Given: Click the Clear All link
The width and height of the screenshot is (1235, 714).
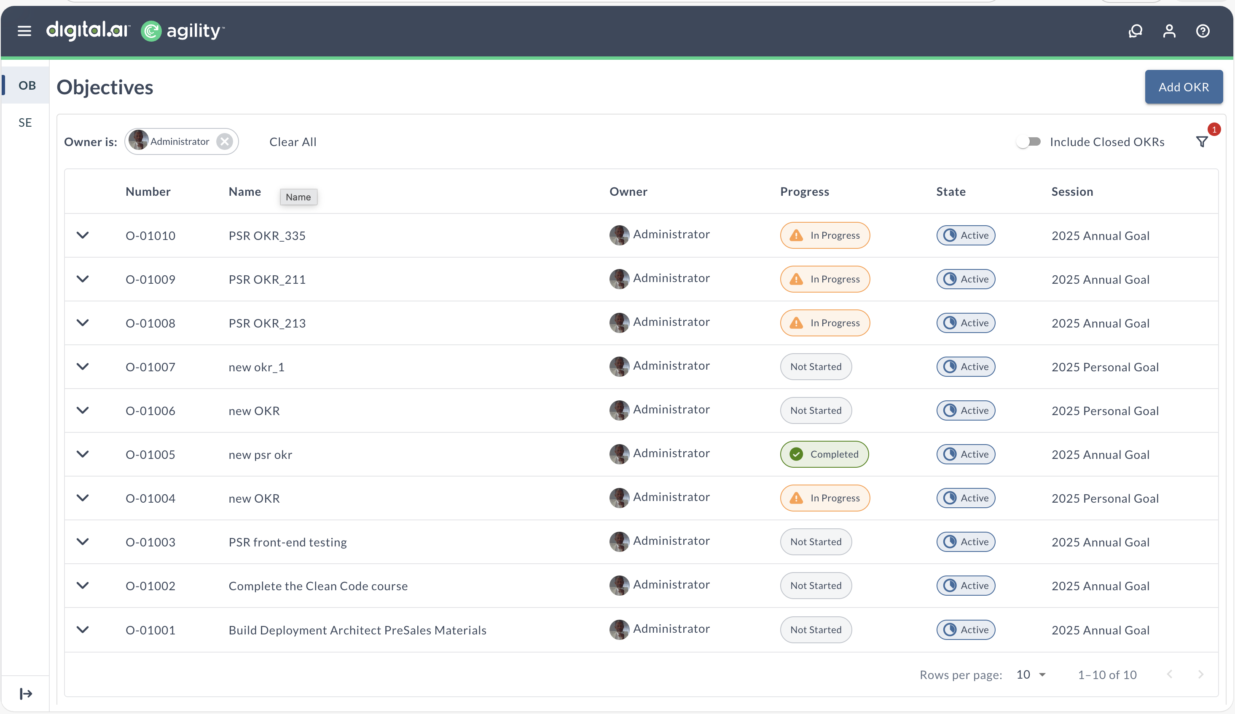Looking at the screenshot, I should (293, 141).
